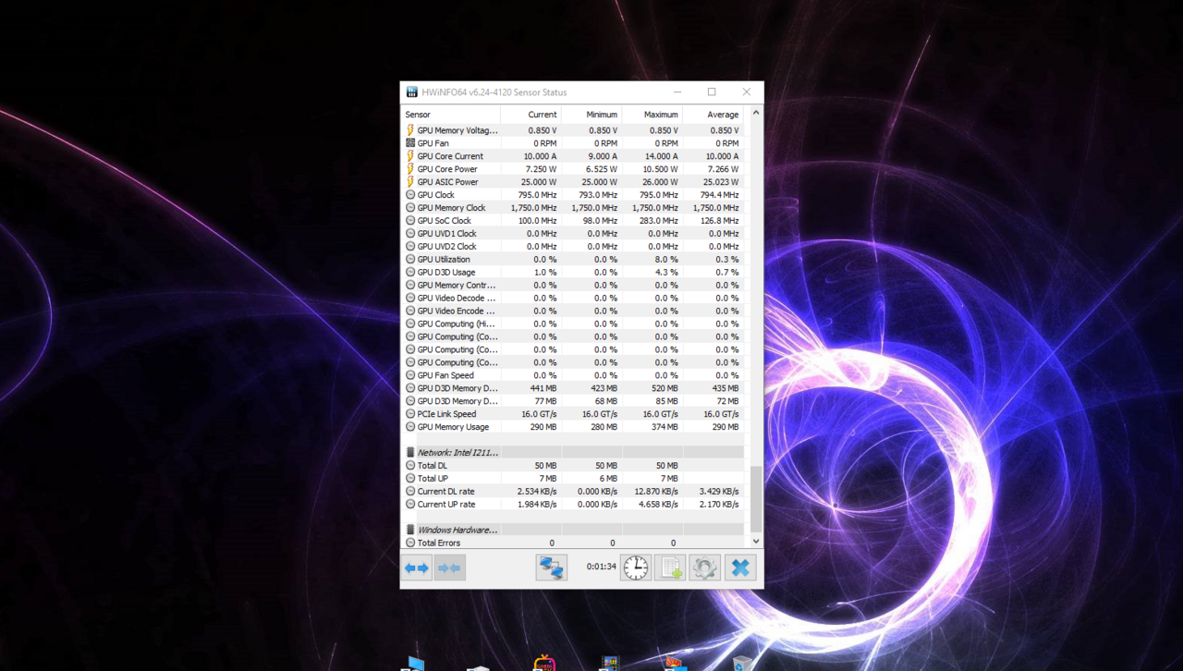Click the shrink columns inward-arrows button
Image resolution: width=1183 pixels, height=671 pixels.
(x=450, y=567)
